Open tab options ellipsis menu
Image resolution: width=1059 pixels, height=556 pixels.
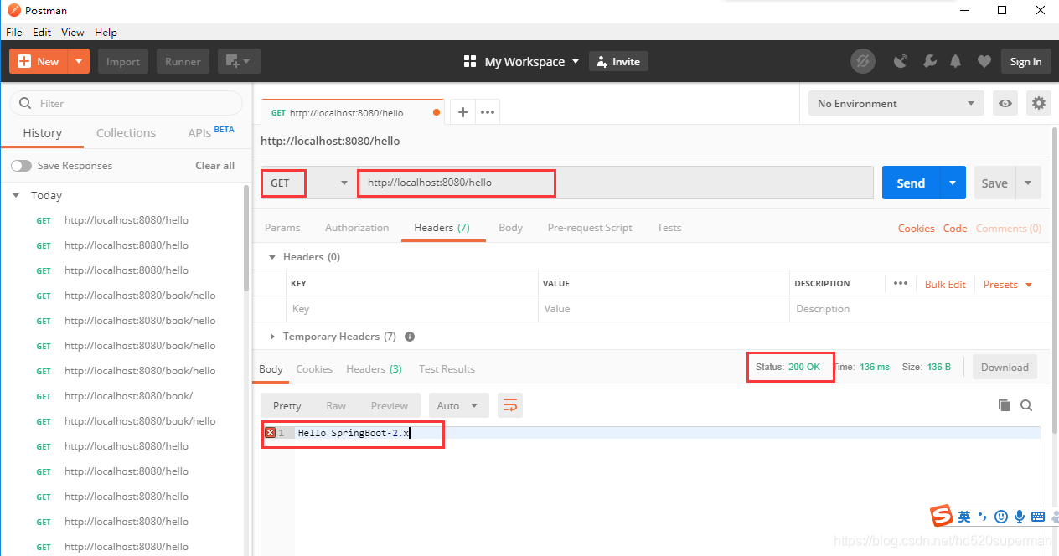(488, 112)
